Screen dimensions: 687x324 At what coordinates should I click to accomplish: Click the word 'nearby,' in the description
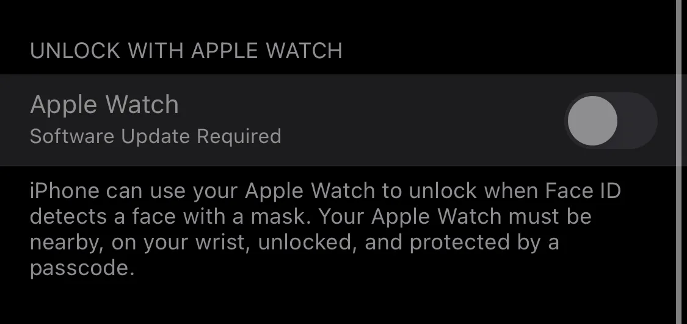pos(67,243)
